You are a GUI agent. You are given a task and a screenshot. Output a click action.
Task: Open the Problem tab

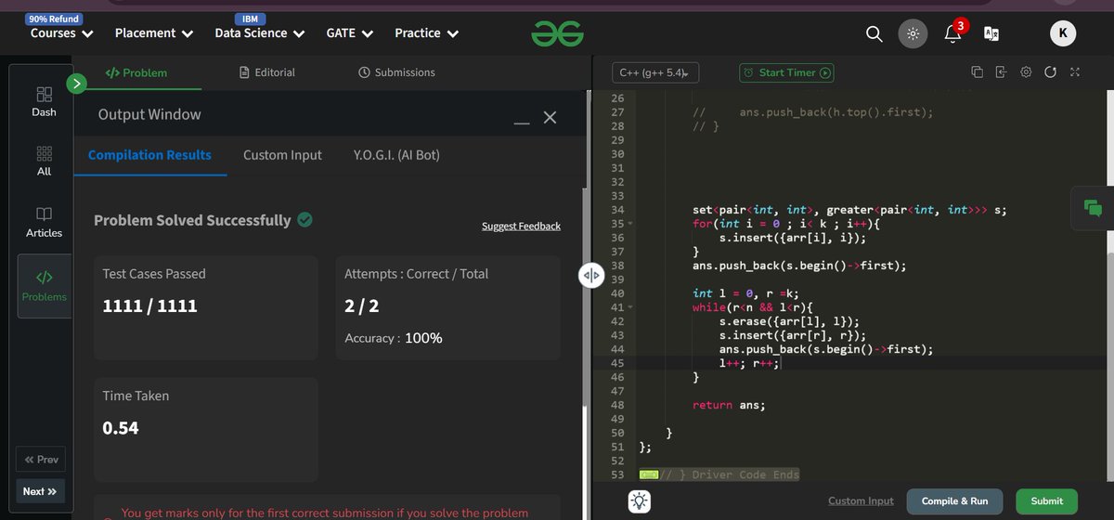(136, 72)
